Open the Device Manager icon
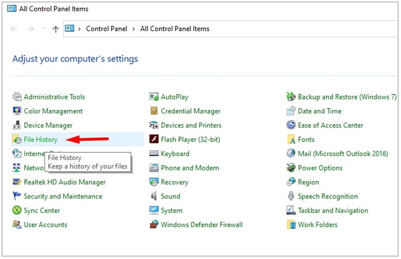Image resolution: width=401 pixels, height=259 pixels. (x=17, y=125)
